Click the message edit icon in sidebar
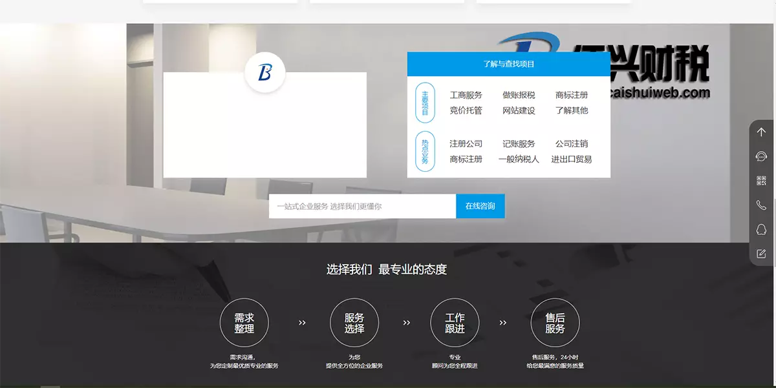This screenshot has height=388, width=776. click(x=761, y=254)
